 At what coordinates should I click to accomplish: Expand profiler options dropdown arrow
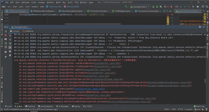[168, 7]
